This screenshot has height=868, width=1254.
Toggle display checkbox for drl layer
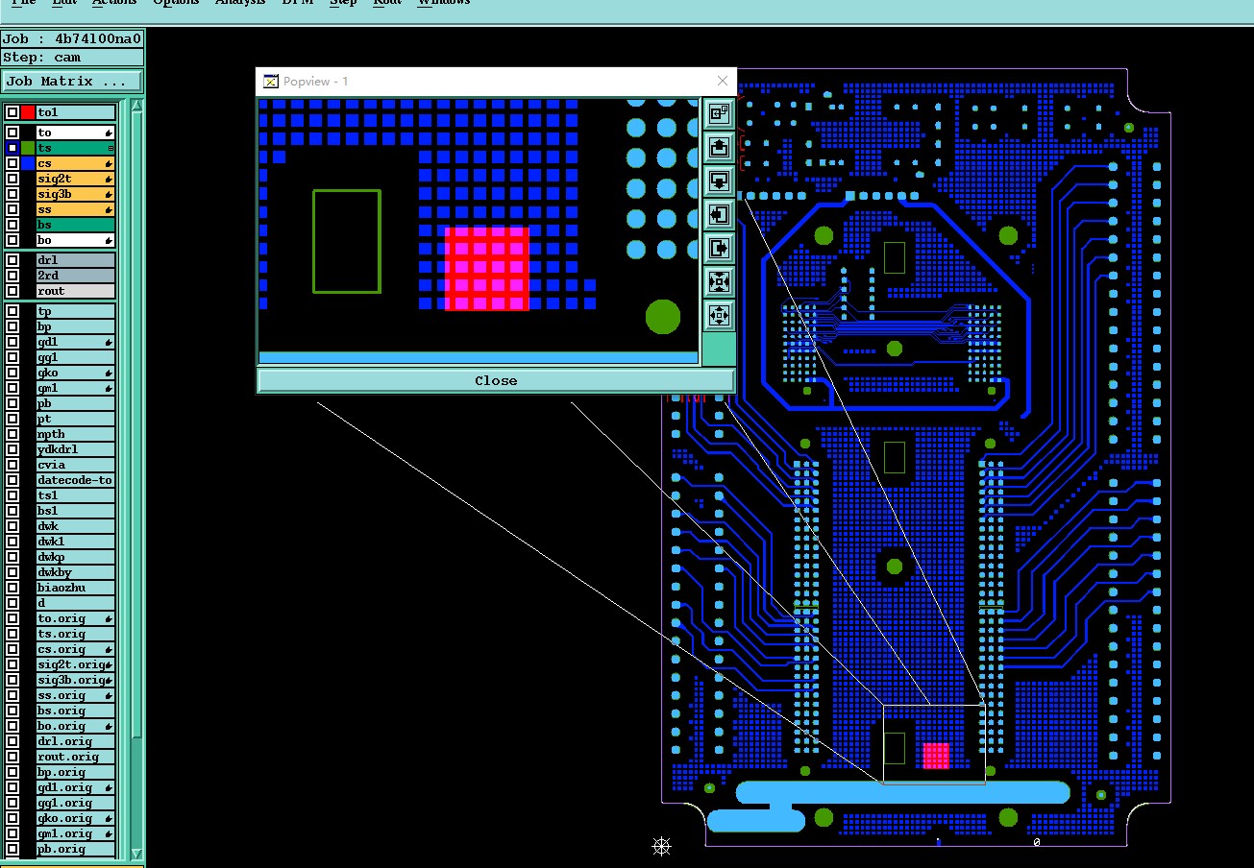tap(12, 260)
